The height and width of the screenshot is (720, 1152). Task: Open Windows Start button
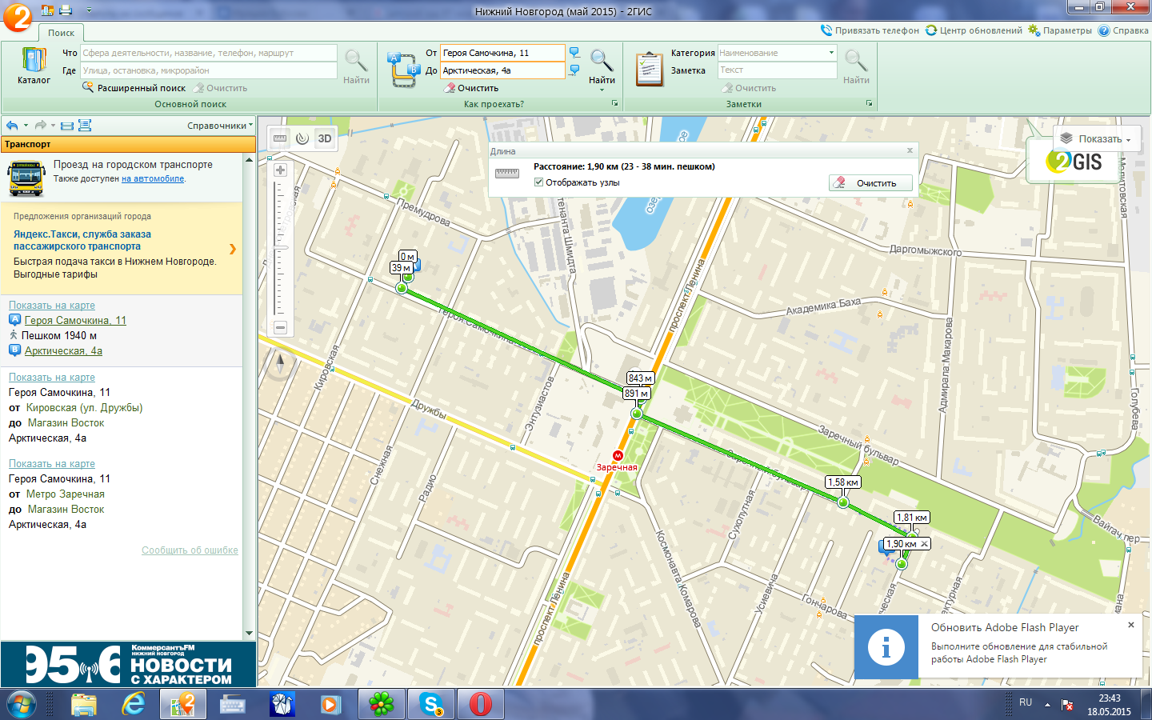22,704
